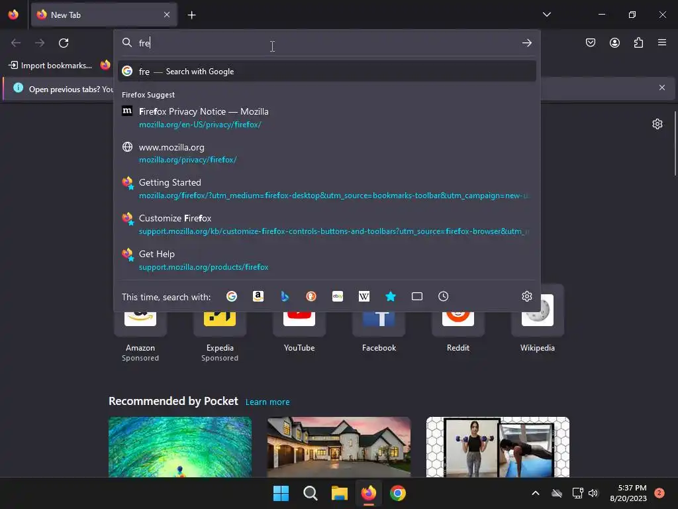
Task: Search bookmarks via the star icon
Action: (391, 296)
